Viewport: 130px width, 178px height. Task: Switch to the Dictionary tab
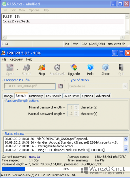click(x=36, y=96)
